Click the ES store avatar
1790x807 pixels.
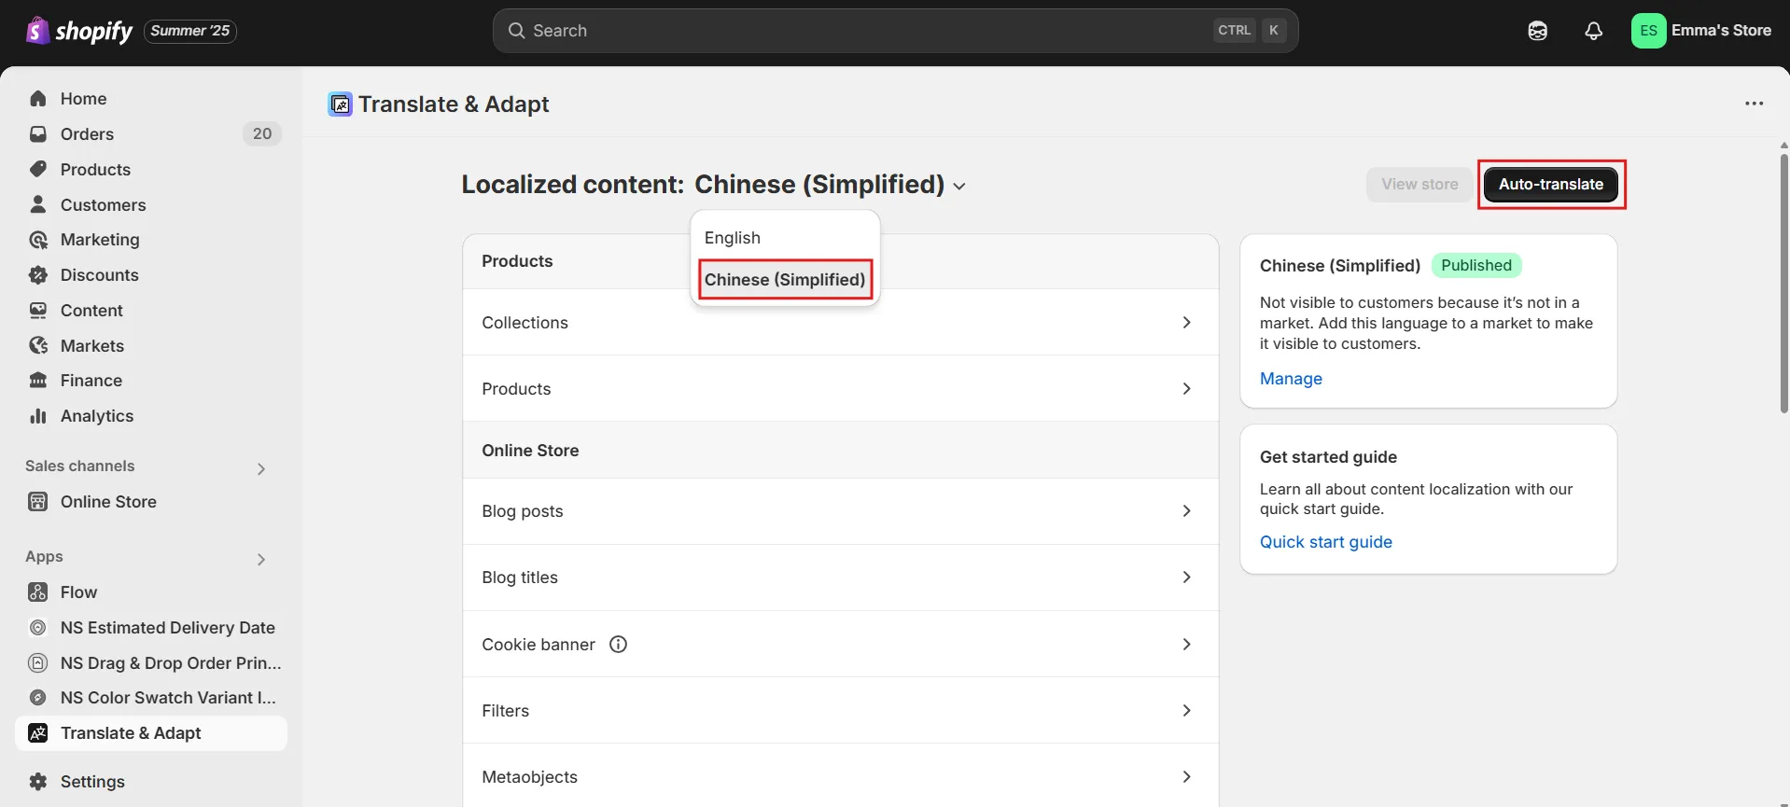pos(1649,31)
